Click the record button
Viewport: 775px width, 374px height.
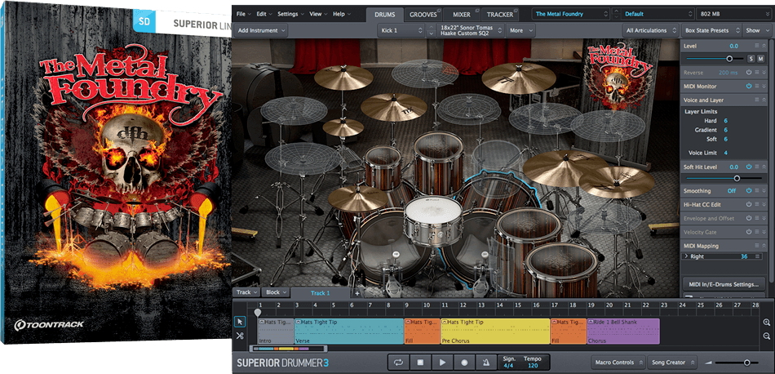click(464, 362)
